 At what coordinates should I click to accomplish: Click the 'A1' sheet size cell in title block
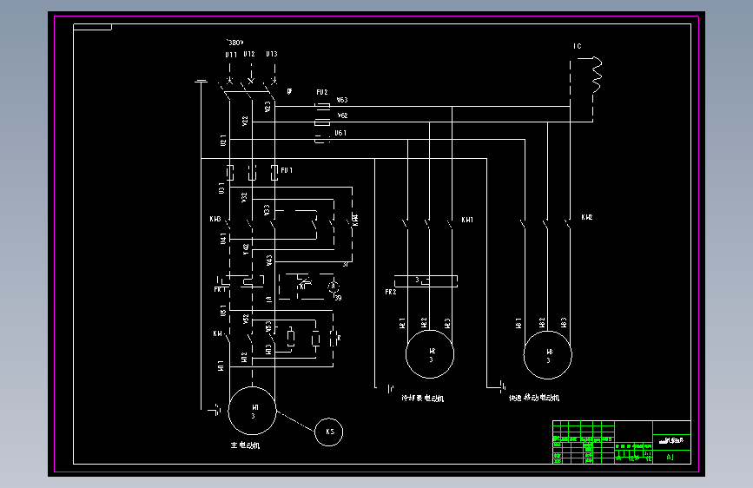point(670,458)
